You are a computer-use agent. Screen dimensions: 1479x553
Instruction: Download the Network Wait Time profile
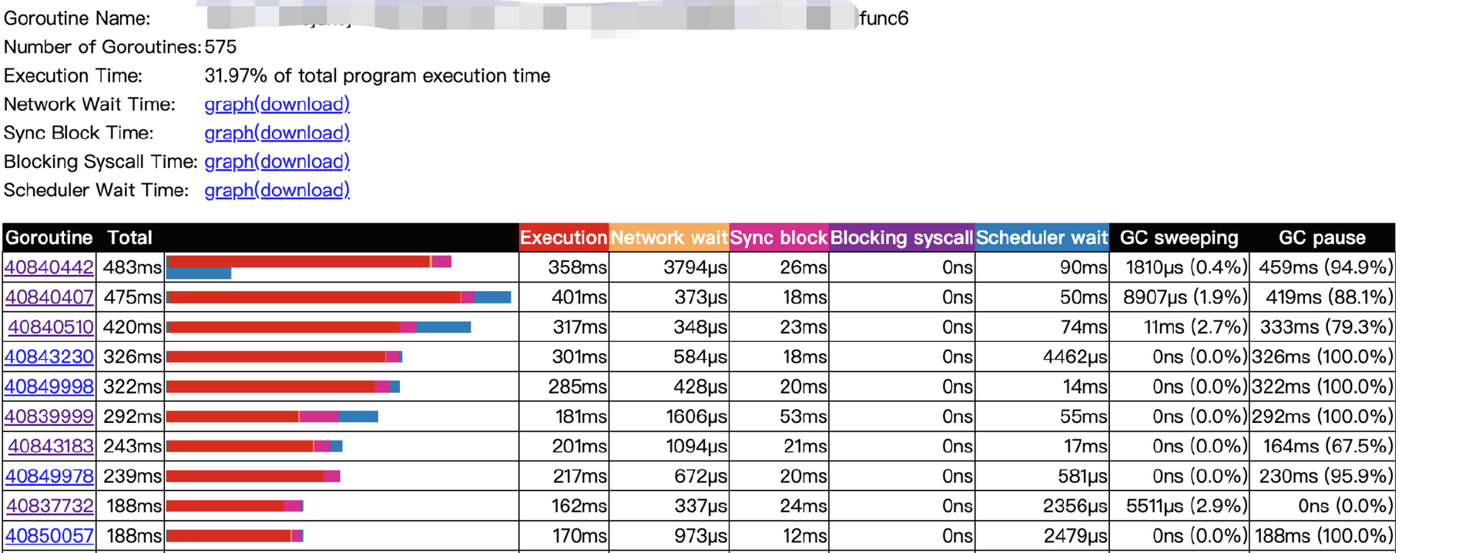click(x=304, y=104)
